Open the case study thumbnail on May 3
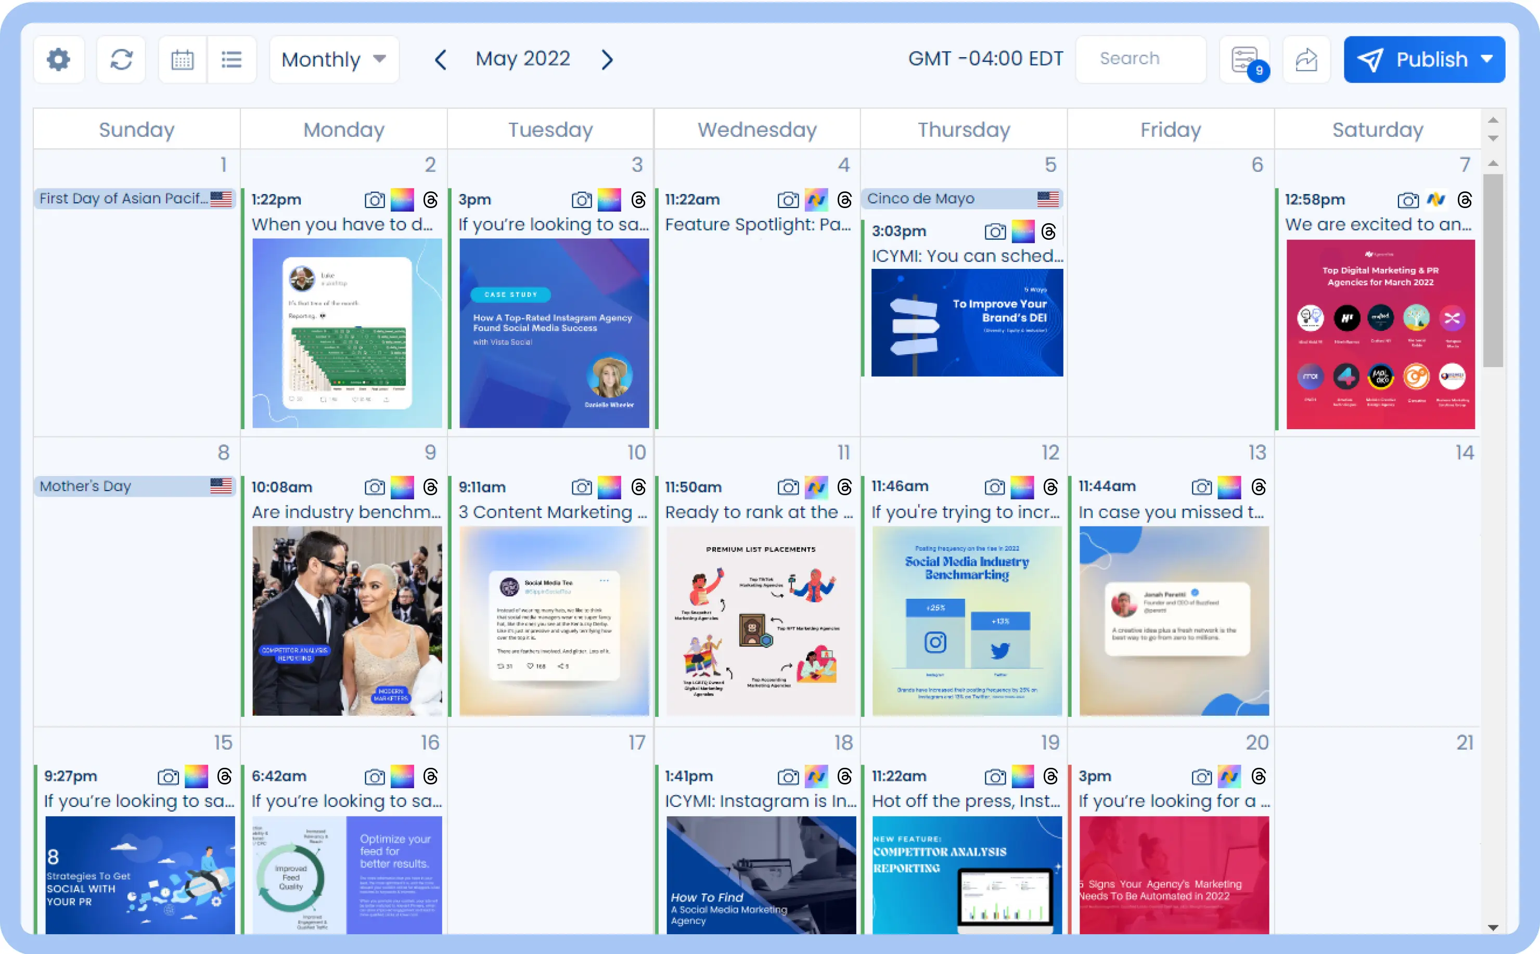 [554, 333]
